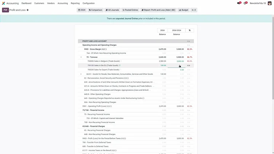
Task: Open the Configuration menu
Action: pos(89,3)
